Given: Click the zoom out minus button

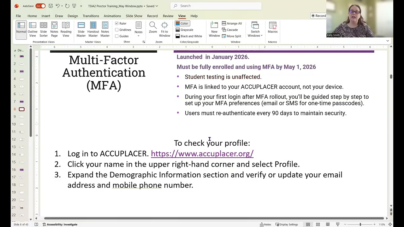Looking at the screenshot, I should coord(345,224).
